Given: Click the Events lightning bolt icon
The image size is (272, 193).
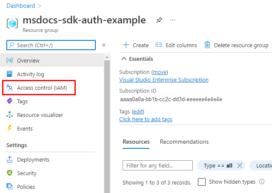Looking at the screenshot, I should point(10,128).
